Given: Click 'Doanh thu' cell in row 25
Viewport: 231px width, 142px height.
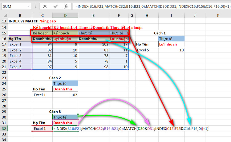Looking at the screenshot, I should [65, 89].
